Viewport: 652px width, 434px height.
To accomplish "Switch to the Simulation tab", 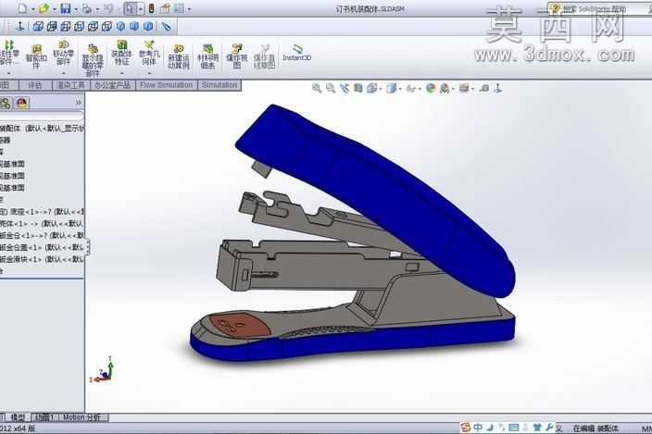I will (x=219, y=85).
